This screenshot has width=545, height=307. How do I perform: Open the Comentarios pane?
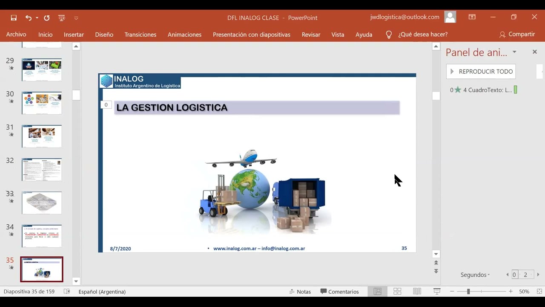pos(340,292)
